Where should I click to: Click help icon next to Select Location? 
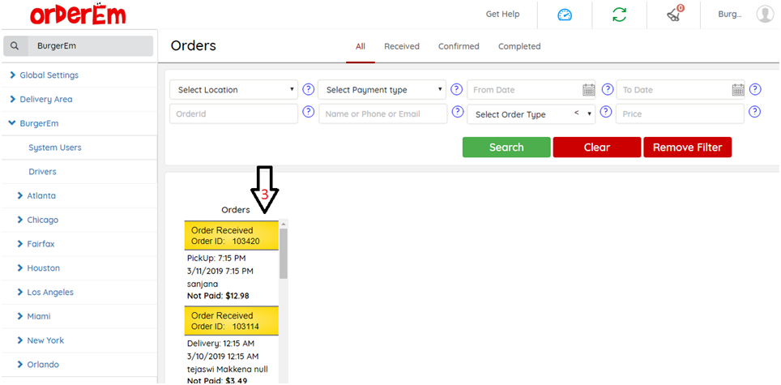(x=308, y=89)
